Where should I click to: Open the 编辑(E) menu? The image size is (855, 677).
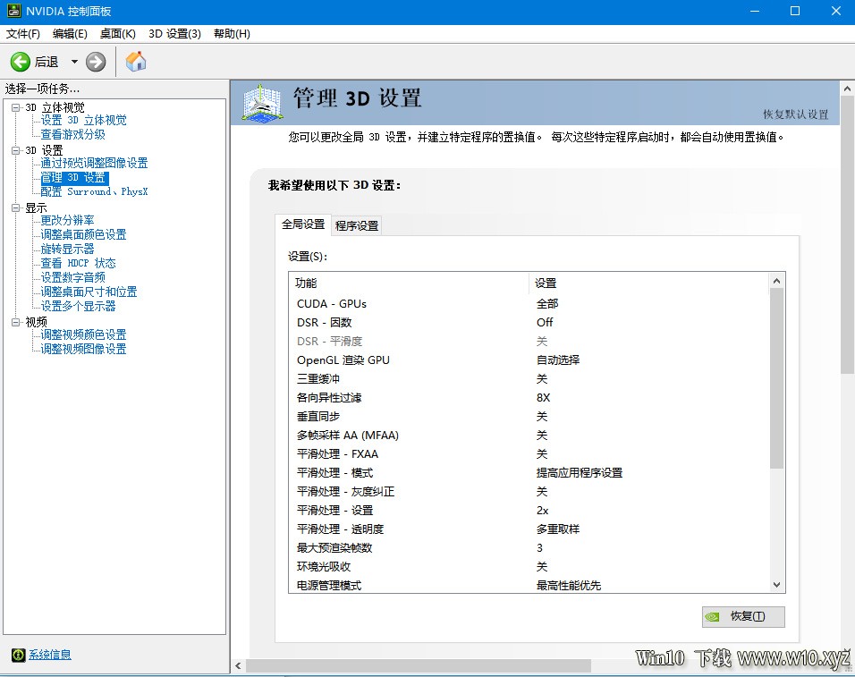click(x=70, y=34)
